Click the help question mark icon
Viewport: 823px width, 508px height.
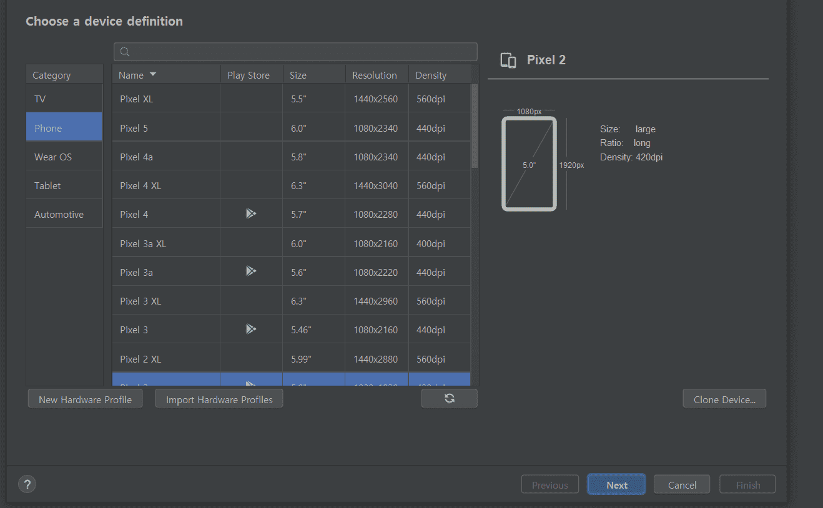[27, 484]
